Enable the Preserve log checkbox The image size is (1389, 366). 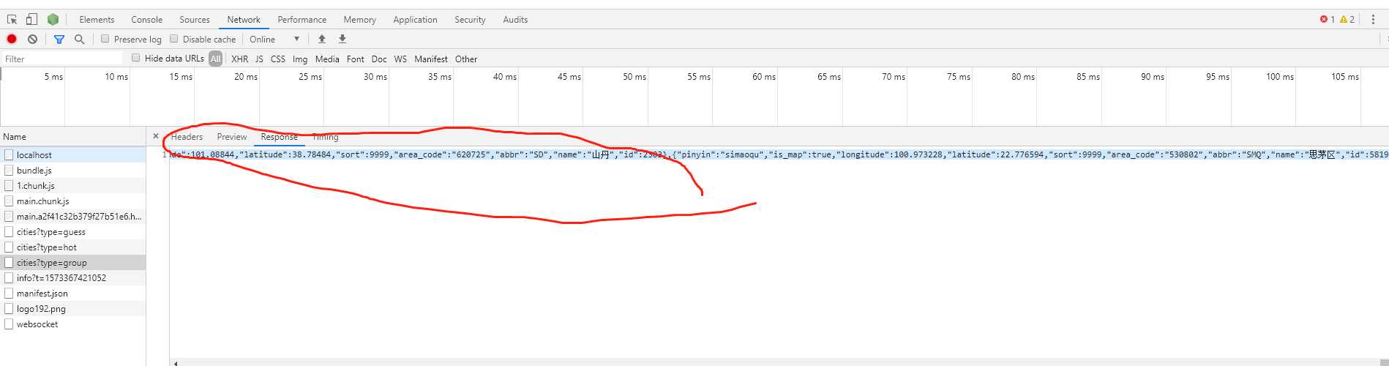tap(105, 39)
